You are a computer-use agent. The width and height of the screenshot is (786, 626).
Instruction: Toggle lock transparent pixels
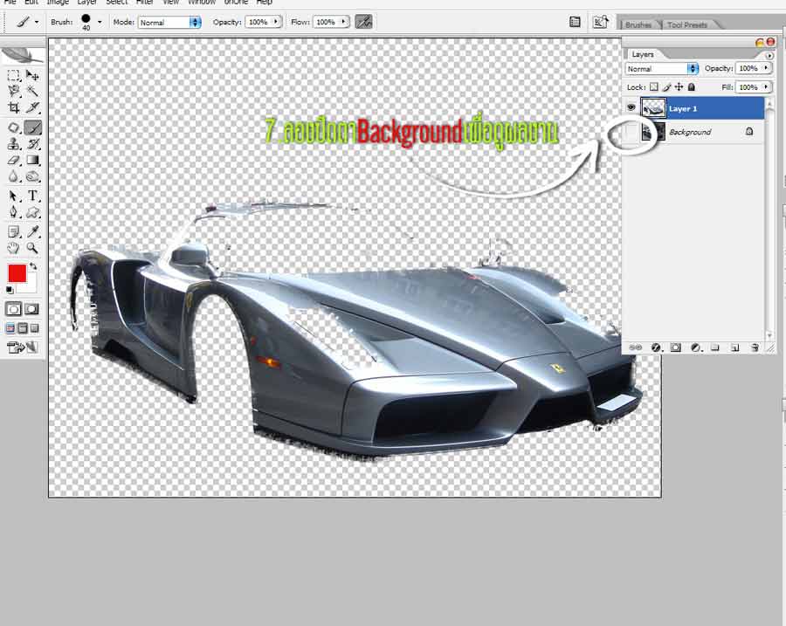(x=653, y=87)
